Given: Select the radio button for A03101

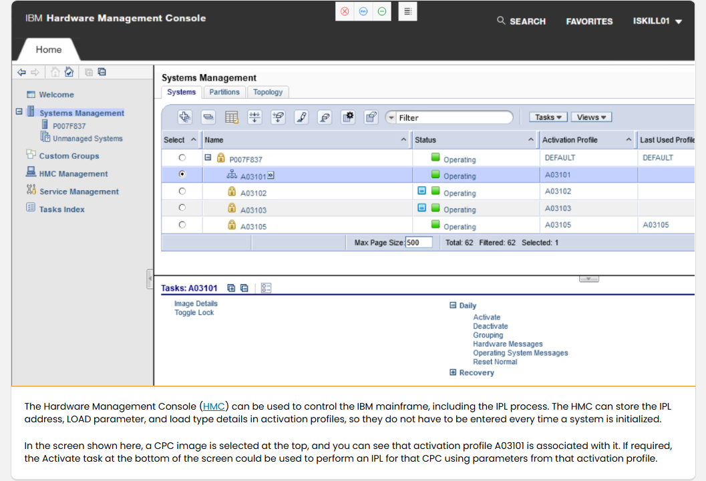Looking at the screenshot, I should click(182, 174).
